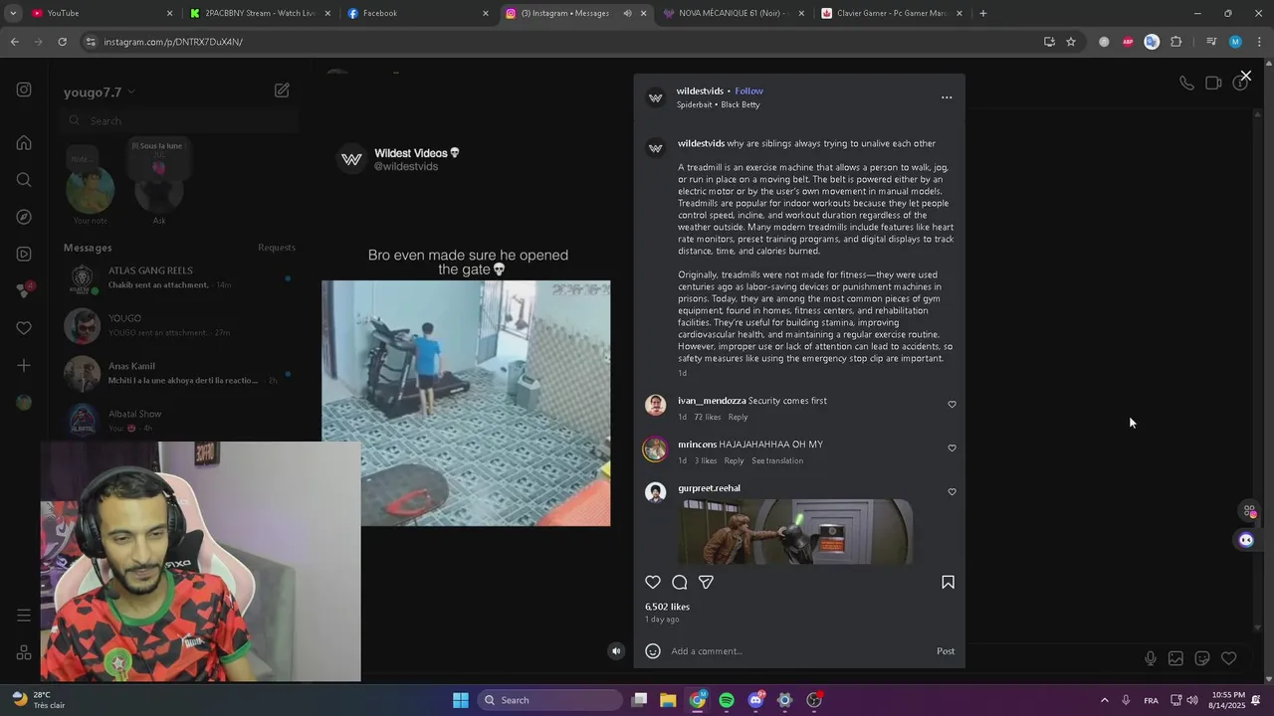This screenshot has height=716, width=1274.
Task: Show hidden system tray icons
Action: pos(1104,700)
